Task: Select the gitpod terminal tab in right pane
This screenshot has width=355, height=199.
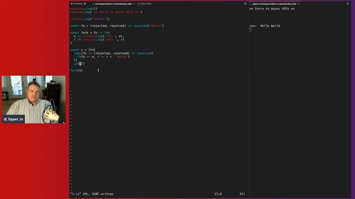Action: click(x=275, y=4)
